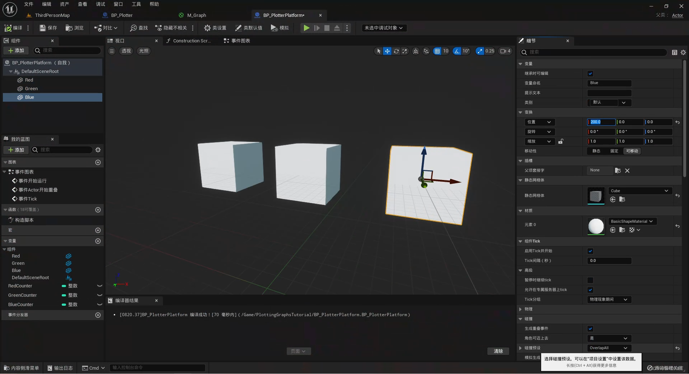Viewport: 689px width, 374px height.
Task: Toggle rotation snapping angle icon
Action: pos(457,51)
